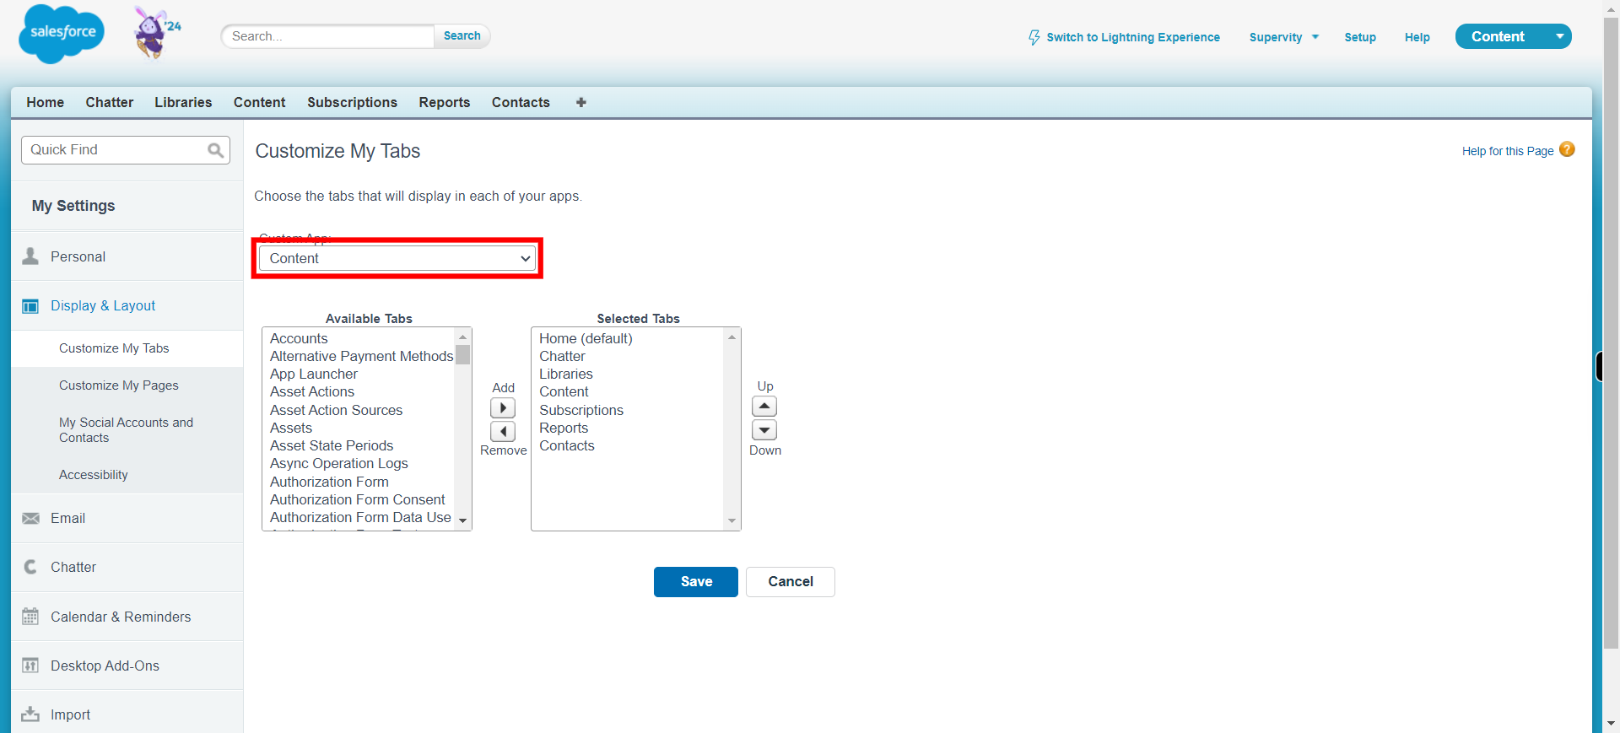Viewport: 1620px width, 733px height.
Task: Click Switch to Lightning Experience link
Action: click(x=1133, y=37)
